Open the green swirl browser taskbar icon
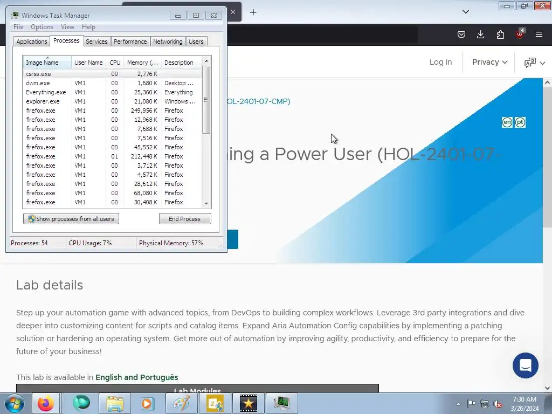Viewport: 552px width, 414px height. 81,403
